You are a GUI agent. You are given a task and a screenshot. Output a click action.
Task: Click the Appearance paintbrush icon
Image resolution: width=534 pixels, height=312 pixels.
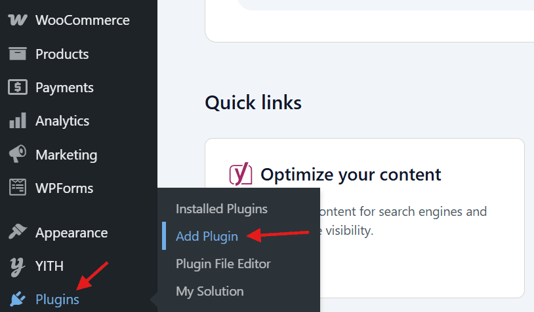click(17, 233)
